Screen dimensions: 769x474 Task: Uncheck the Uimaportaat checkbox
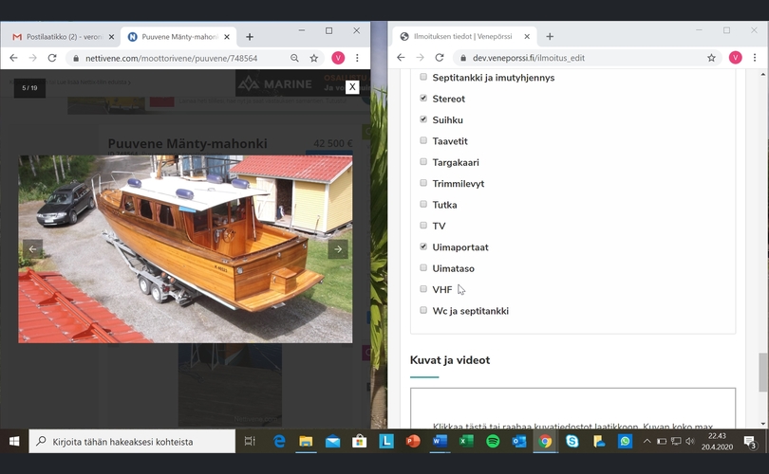[423, 246]
